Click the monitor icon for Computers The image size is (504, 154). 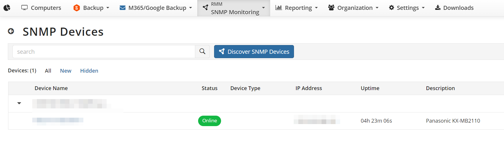(x=24, y=8)
